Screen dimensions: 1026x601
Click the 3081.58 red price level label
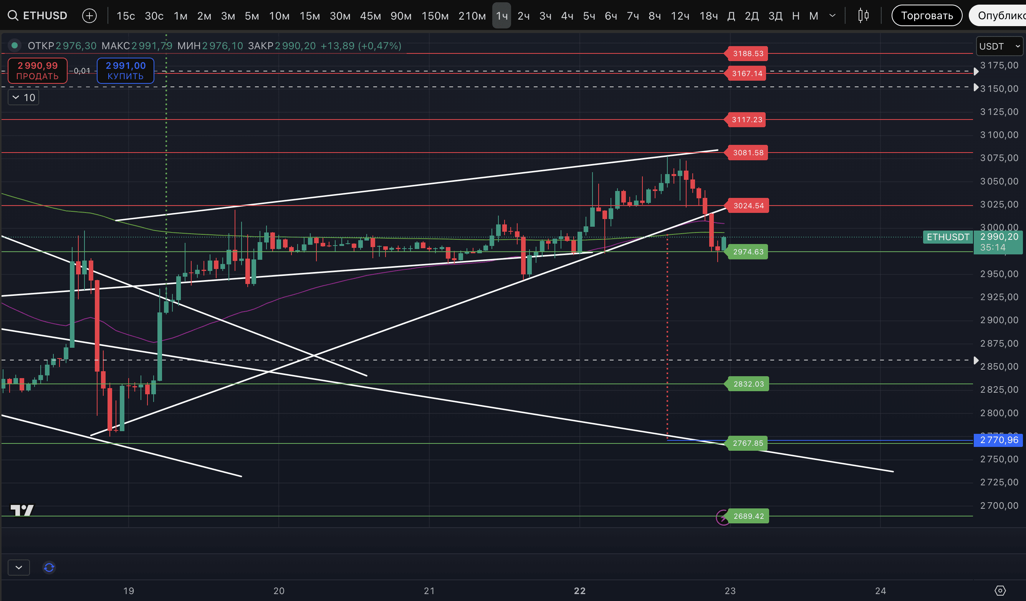pos(748,153)
